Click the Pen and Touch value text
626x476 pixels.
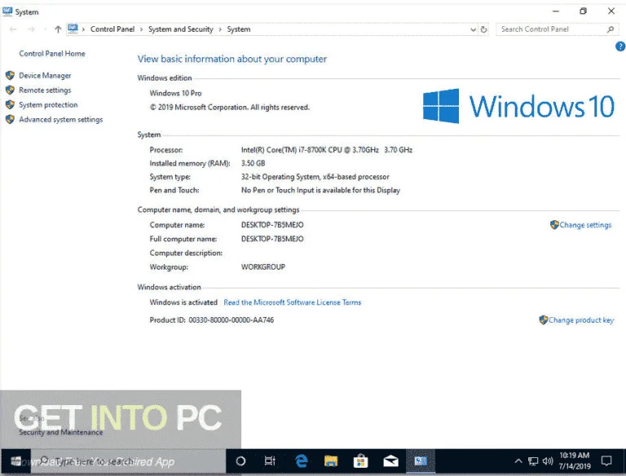click(320, 190)
